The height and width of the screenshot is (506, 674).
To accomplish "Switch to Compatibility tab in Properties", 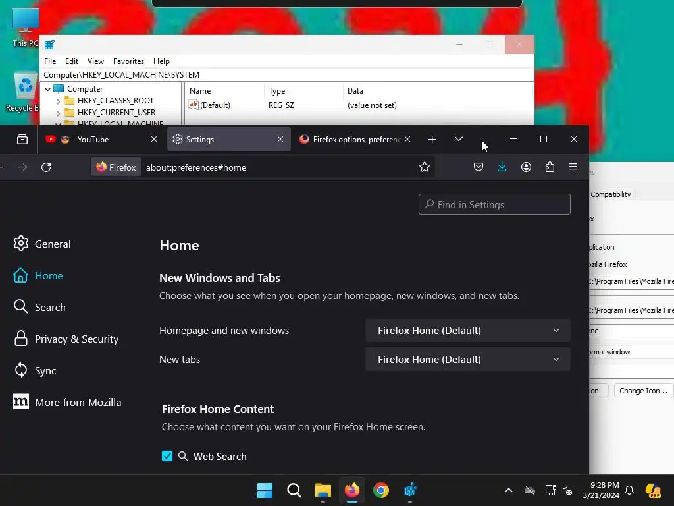I will (610, 194).
